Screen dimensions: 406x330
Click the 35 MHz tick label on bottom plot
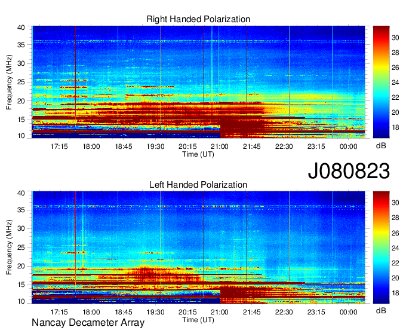(x=21, y=210)
